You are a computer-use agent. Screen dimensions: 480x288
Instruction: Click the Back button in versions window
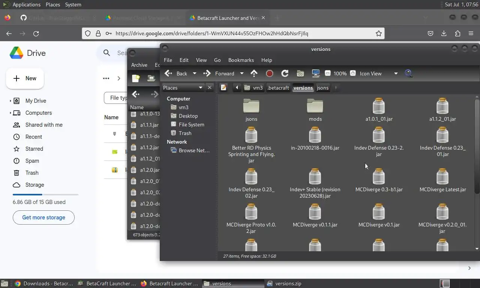(x=177, y=73)
